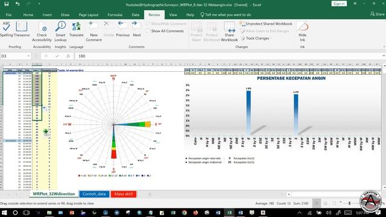
Task: Open Chrome from the taskbar
Action: (x=184, y=213)
